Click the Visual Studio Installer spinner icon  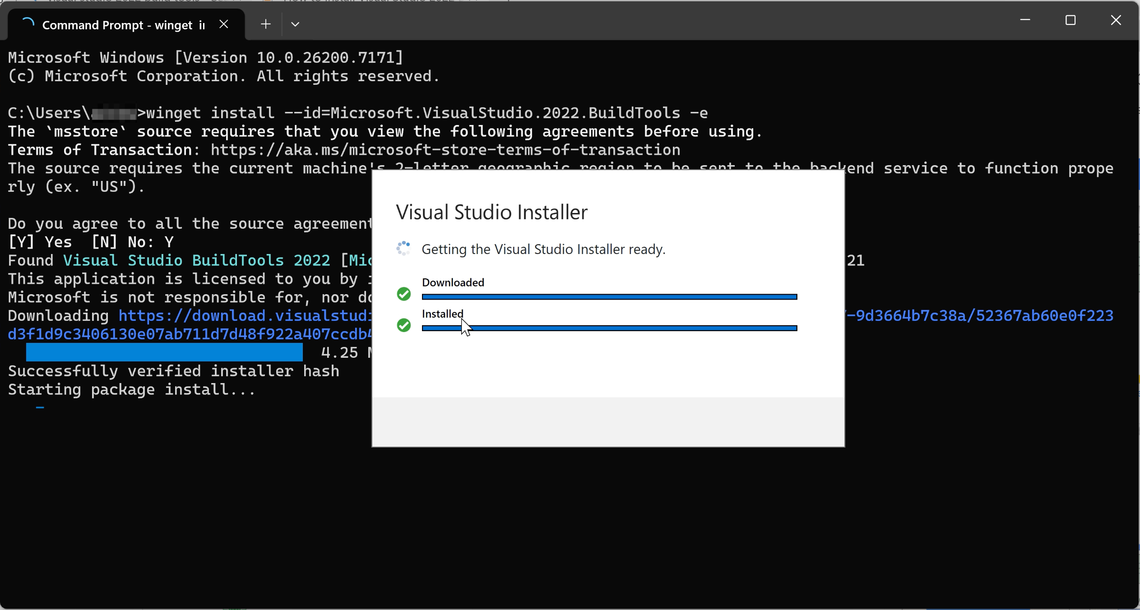[403, 248]
